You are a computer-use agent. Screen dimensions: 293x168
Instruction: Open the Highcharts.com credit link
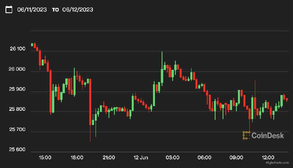click(281, 162)
